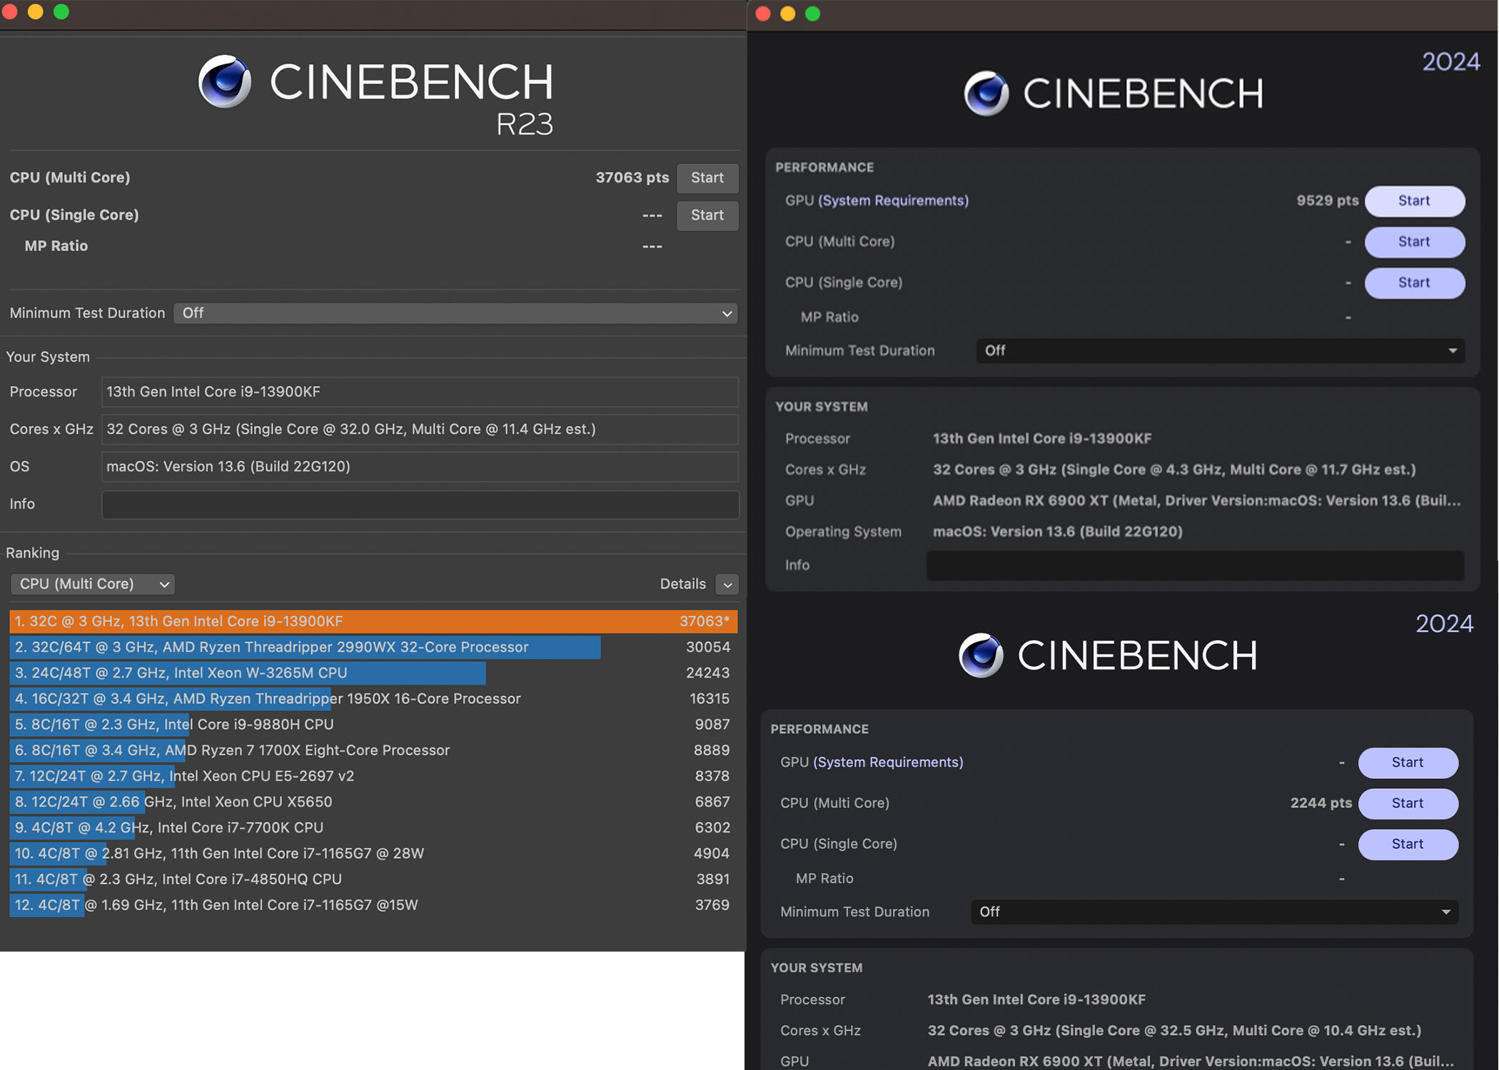
Task: Start GPU test in upper 2024 panel
Action: [1414, 201]
